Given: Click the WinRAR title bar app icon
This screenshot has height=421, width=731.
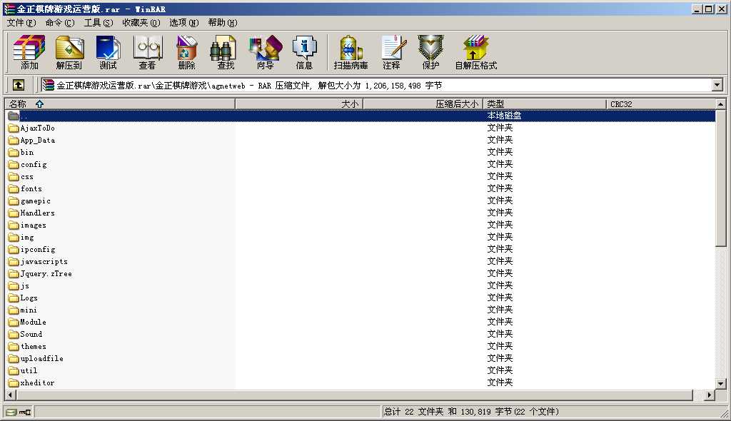Looking at the screenshot, I should pos(9,9).
